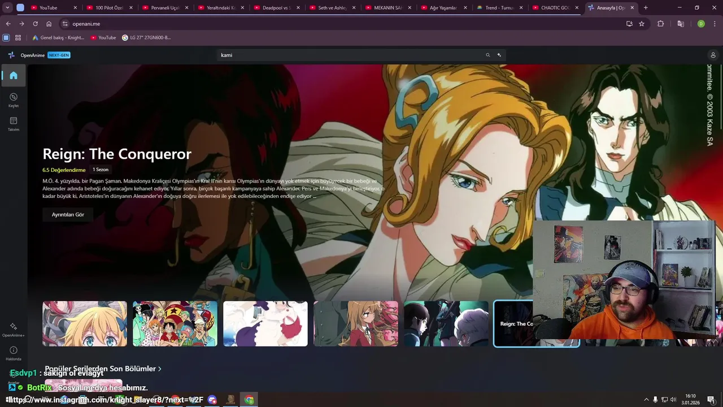The height and width of the screenshot is (407, 723).
Task: Open the user profile icon top right
Action: click(x=713, y=55)
